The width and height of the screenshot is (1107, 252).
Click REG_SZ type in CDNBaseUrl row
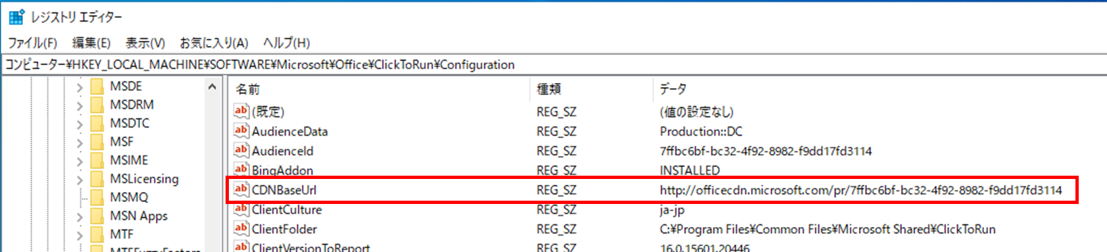click(x=556, y=190)
